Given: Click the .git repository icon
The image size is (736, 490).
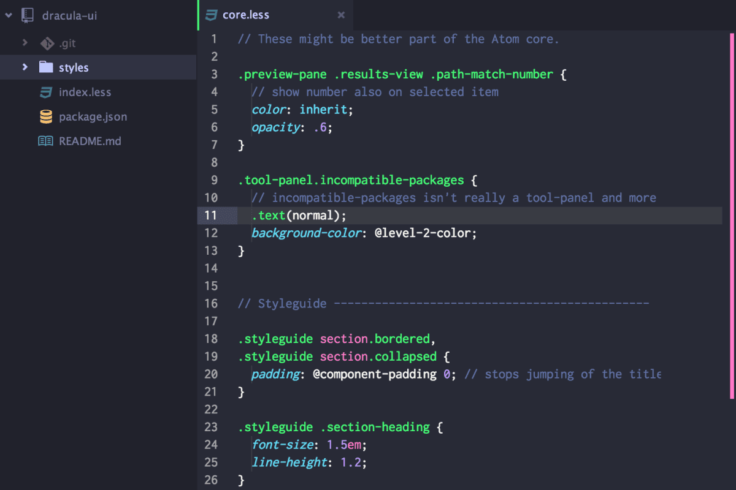Looking at the screenshot, I should pos(47,43).
